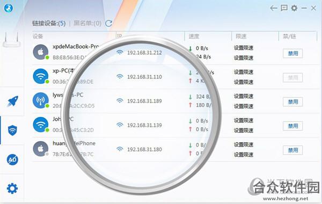Click the 速度 column header

point(194,37)
